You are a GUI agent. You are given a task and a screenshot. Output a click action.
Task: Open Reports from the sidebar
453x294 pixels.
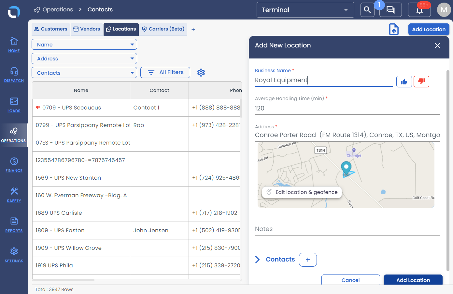click(14, 225)
